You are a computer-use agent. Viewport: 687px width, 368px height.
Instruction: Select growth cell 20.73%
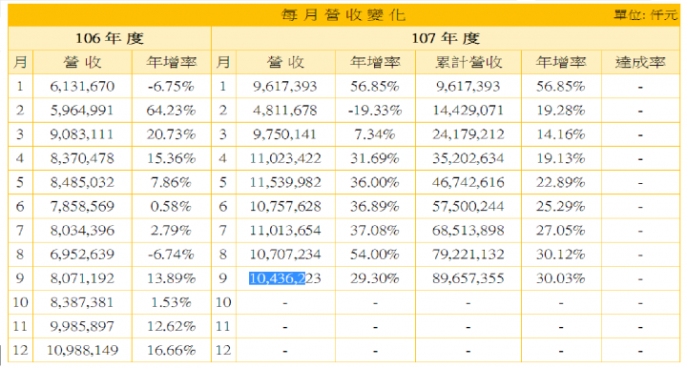(171, 134)
